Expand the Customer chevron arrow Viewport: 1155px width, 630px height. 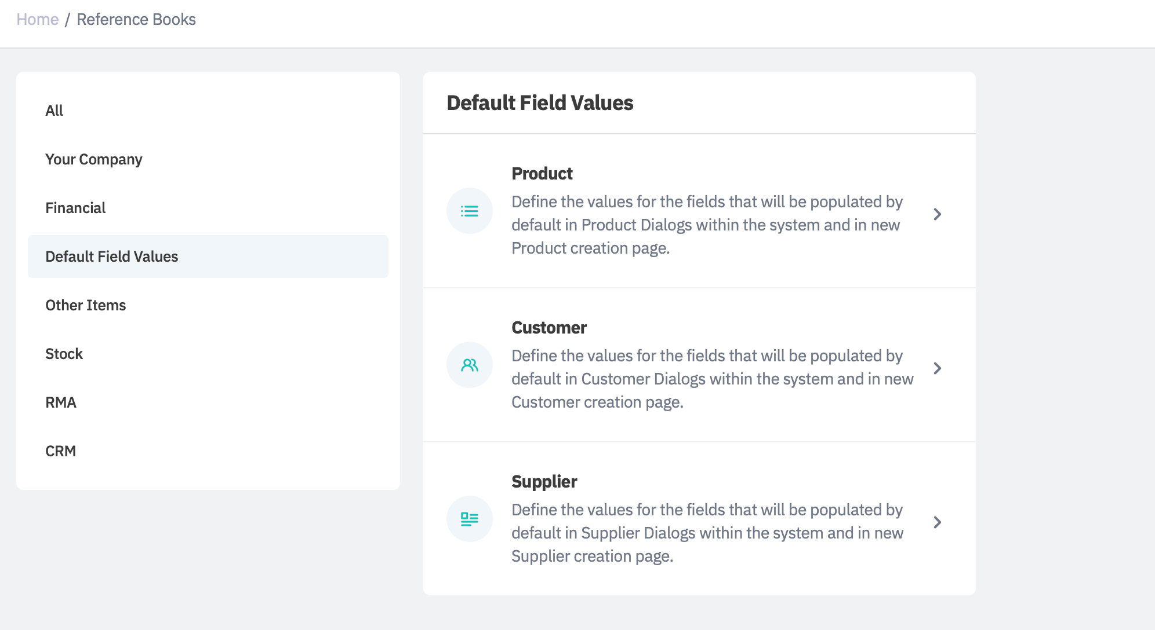coord(937,368)
